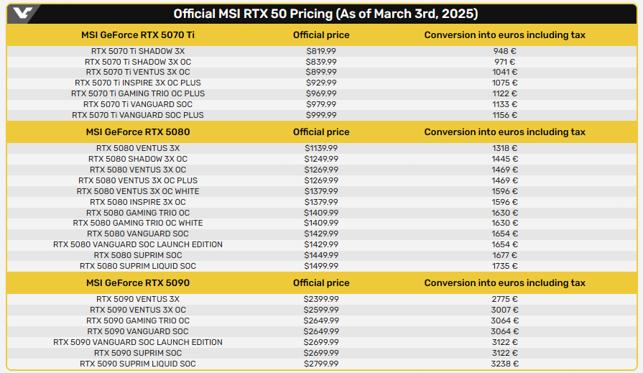Image resolution: width=643 pixels, height=373 pixels.
Task: Click the 948 € euro conversion value
Action: (504, 51)
